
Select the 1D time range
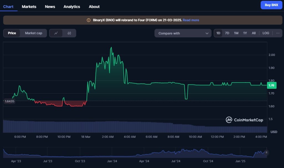click(x=218, y=33)
